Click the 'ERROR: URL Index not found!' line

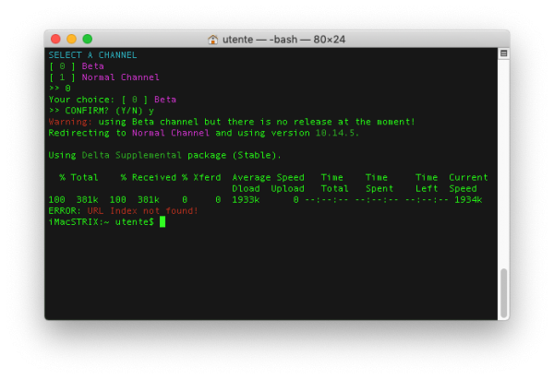click(124, 211)
